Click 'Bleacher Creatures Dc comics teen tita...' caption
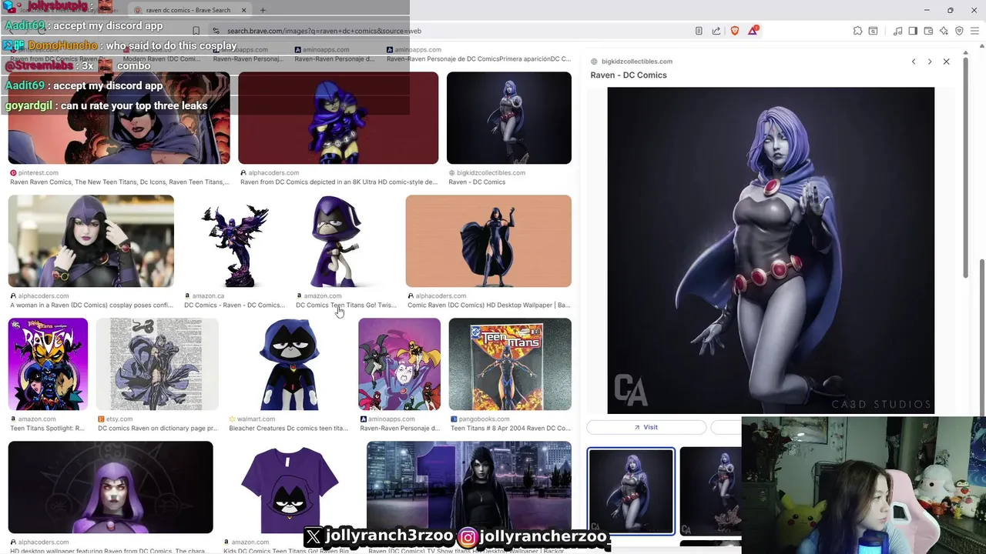This screenshot has width=986, height=554. click(289, 429)
